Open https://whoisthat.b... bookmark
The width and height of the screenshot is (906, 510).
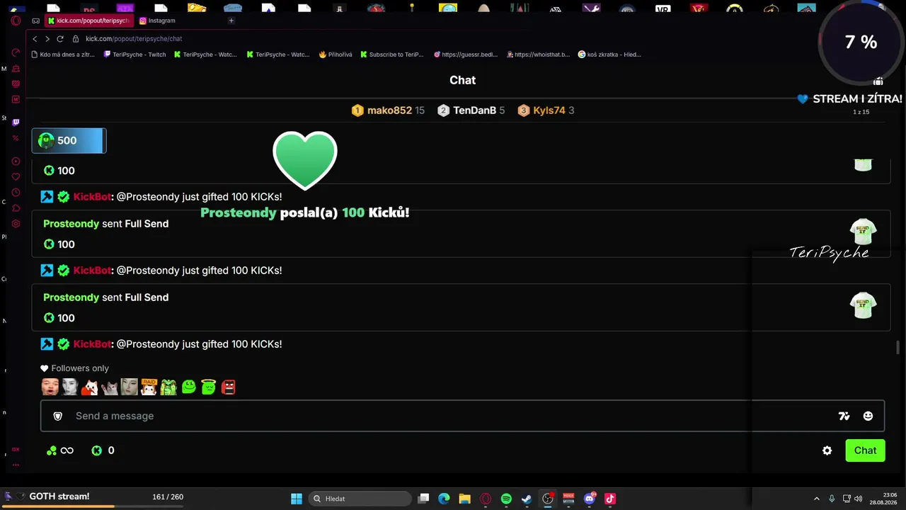[538, 55]
